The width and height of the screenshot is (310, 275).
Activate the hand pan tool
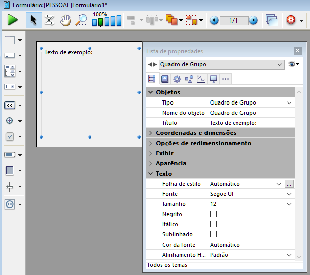tap(65, 20)
